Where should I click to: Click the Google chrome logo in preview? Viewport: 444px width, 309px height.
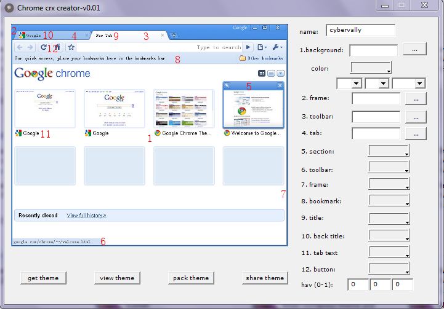click(52, 74)
